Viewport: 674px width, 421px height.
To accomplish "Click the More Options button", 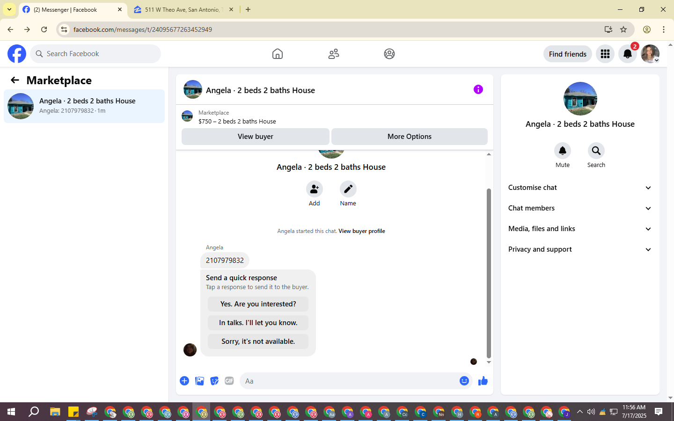I will click(x=410, y=137).
